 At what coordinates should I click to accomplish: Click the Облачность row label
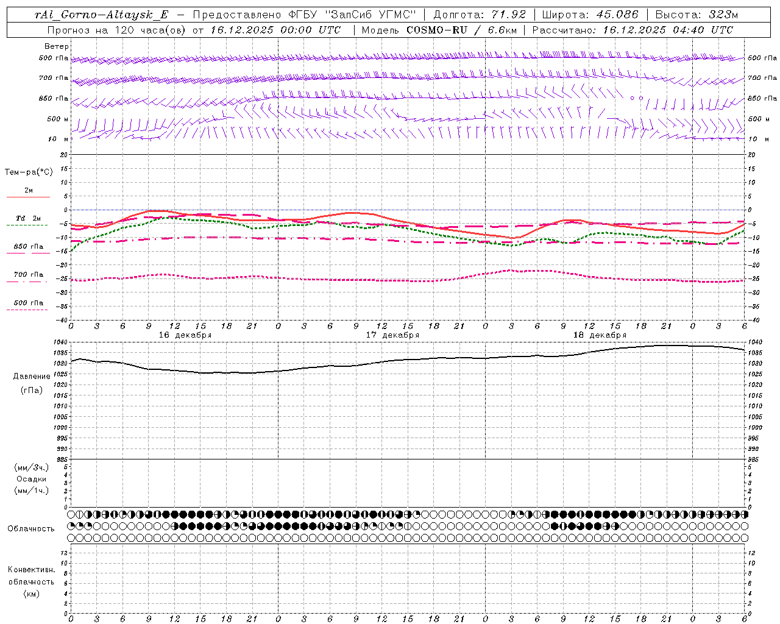31,529
